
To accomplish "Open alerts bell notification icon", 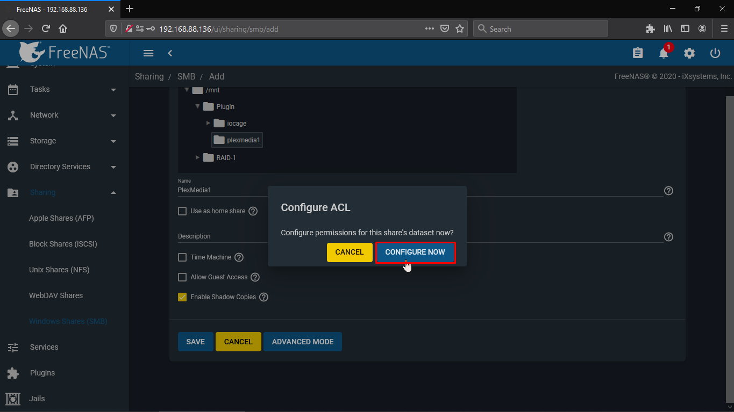I will [664, 53].
